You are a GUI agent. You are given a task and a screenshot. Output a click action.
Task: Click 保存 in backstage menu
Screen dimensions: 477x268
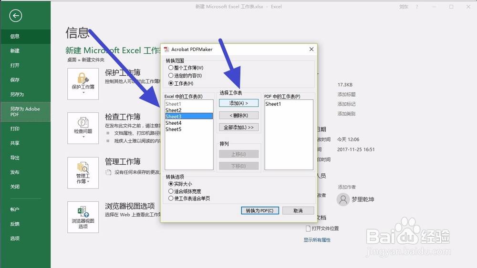[x=26, y=80]
